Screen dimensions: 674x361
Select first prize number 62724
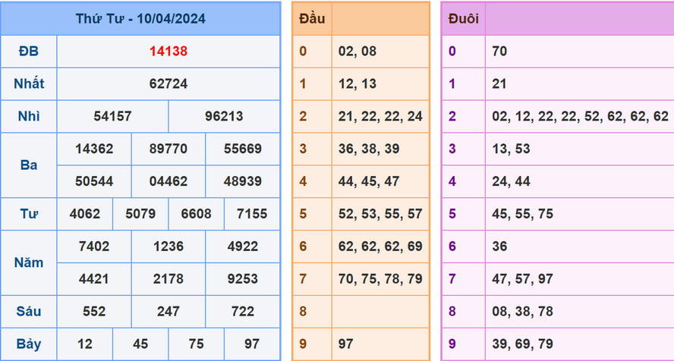point(168,83)
